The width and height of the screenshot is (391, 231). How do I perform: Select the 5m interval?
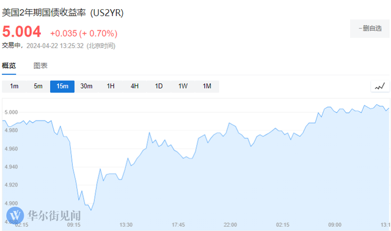pos(38,87)
